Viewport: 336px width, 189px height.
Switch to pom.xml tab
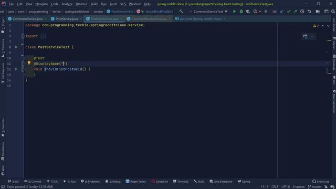click(201, 19)
